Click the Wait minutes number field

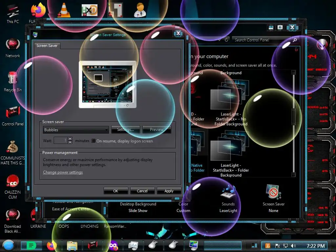tap(61, 140)
